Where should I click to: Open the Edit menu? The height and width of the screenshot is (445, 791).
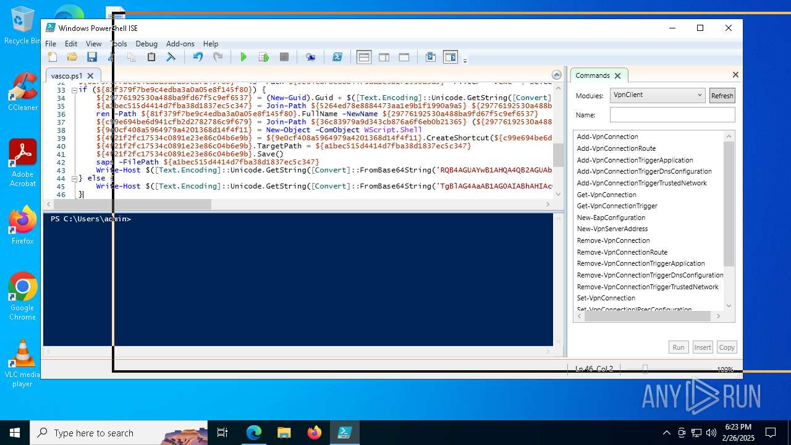[x=71, y=44]
